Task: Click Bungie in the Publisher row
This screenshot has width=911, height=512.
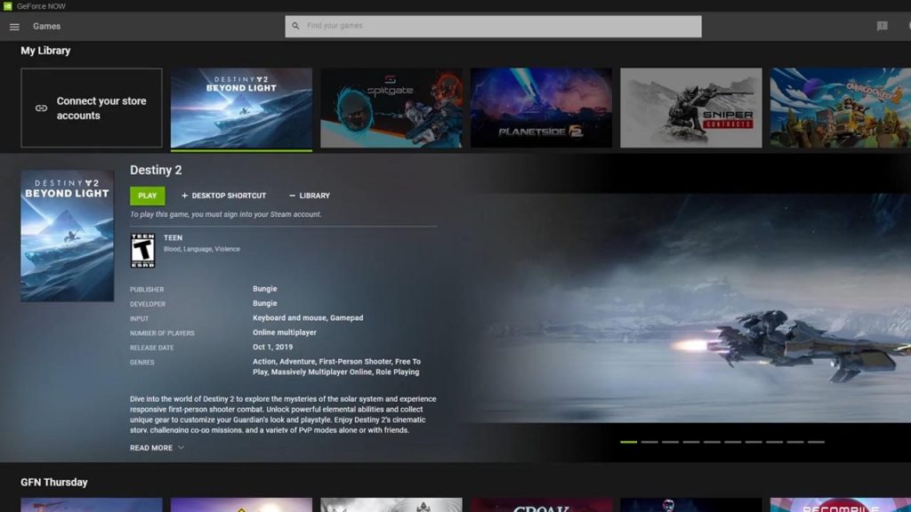Action: (265, 289)
